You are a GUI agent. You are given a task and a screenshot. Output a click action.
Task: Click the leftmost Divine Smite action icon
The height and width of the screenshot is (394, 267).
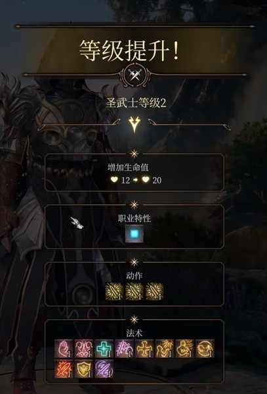click(114, 292)
